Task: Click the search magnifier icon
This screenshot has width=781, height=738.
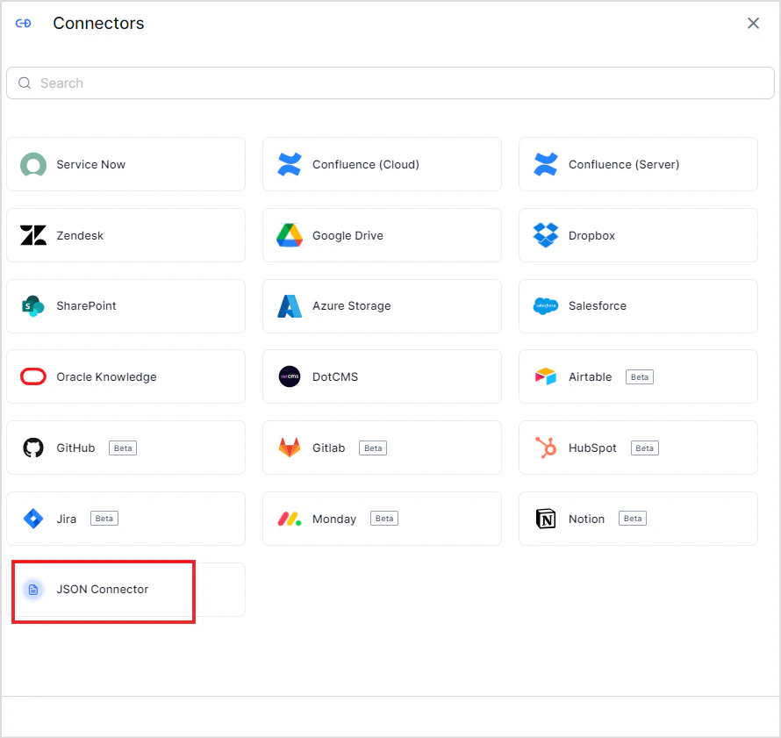Action: [25, 83]
